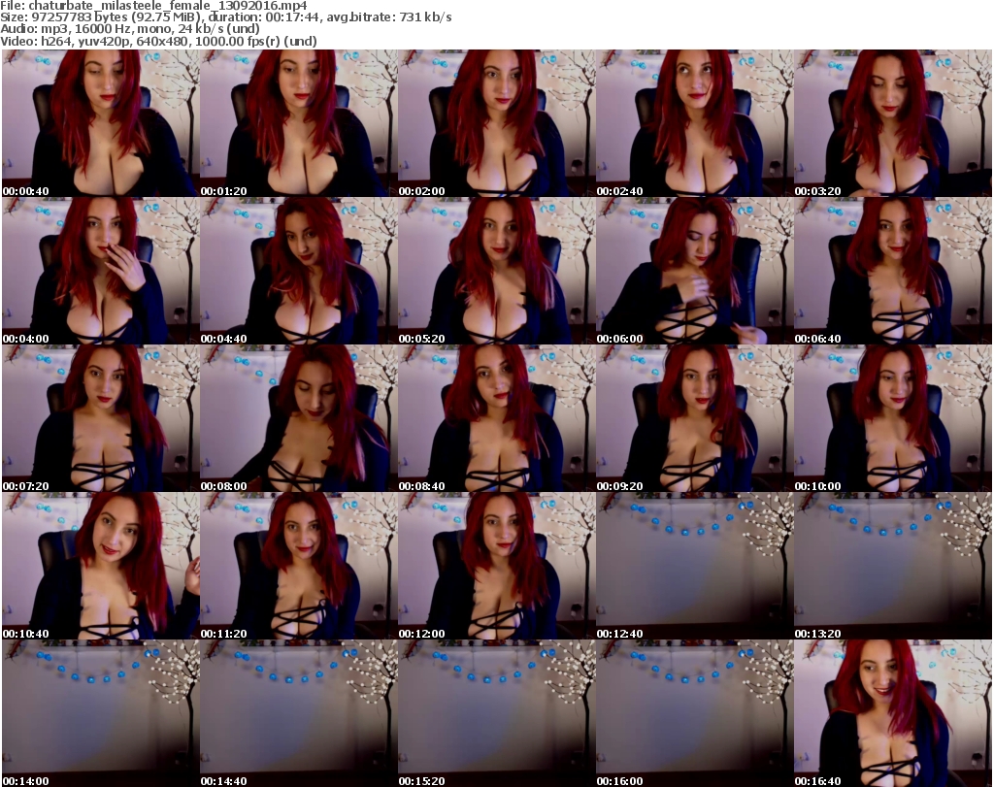Pick the frame labeled 00:10:40
Screen dimensions: 994x787
101,567
